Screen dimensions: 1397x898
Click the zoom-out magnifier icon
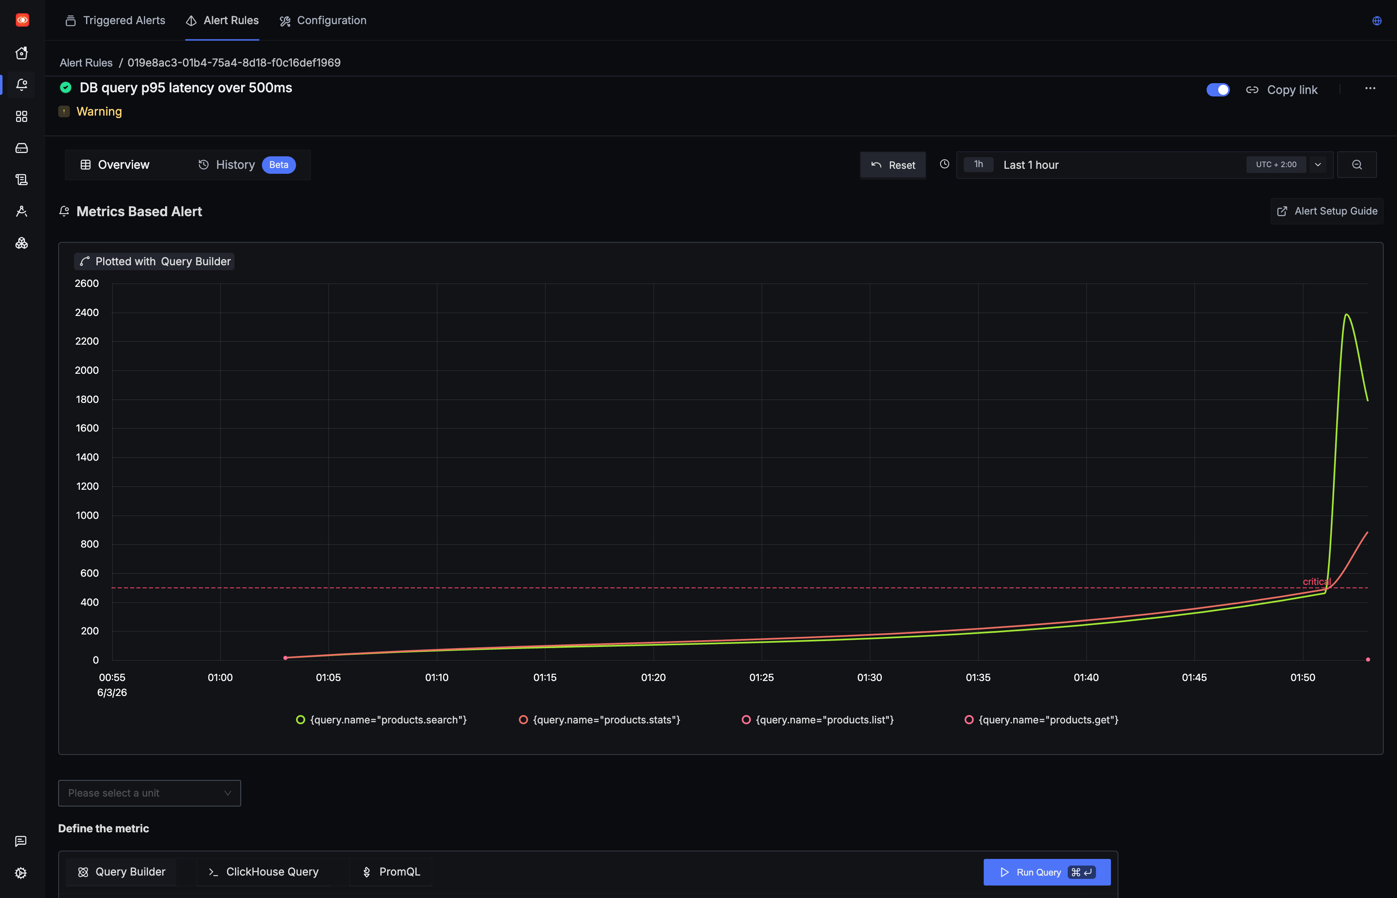(x=1357, y=165)
